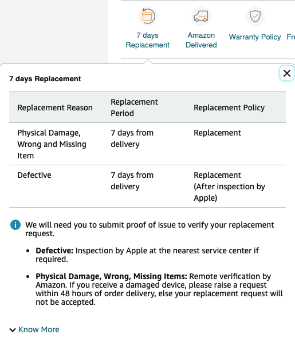Viewport: 295px width, 338px height.
Task: Open the Warranty Policy text link
Action: (255, 37)
